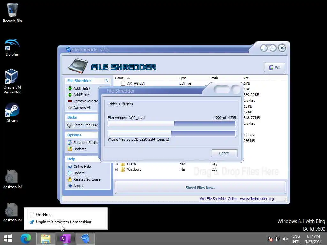Open the taskbar clock showing 1:17 AM
327x245 pixels.
pyautogui.click(x=313, y=239)
